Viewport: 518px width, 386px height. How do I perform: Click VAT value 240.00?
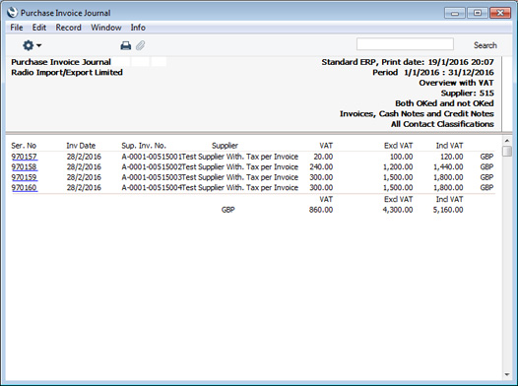(x=321, y=166)
